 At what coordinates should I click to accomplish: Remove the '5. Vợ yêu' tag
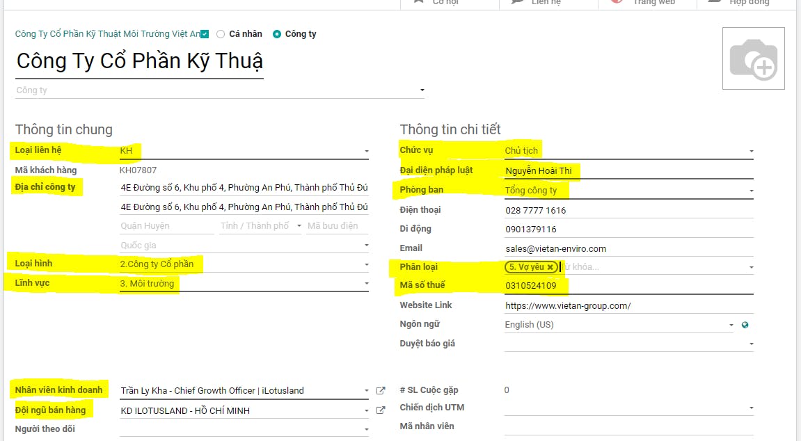pyautogui.click(x=550, y=267)
